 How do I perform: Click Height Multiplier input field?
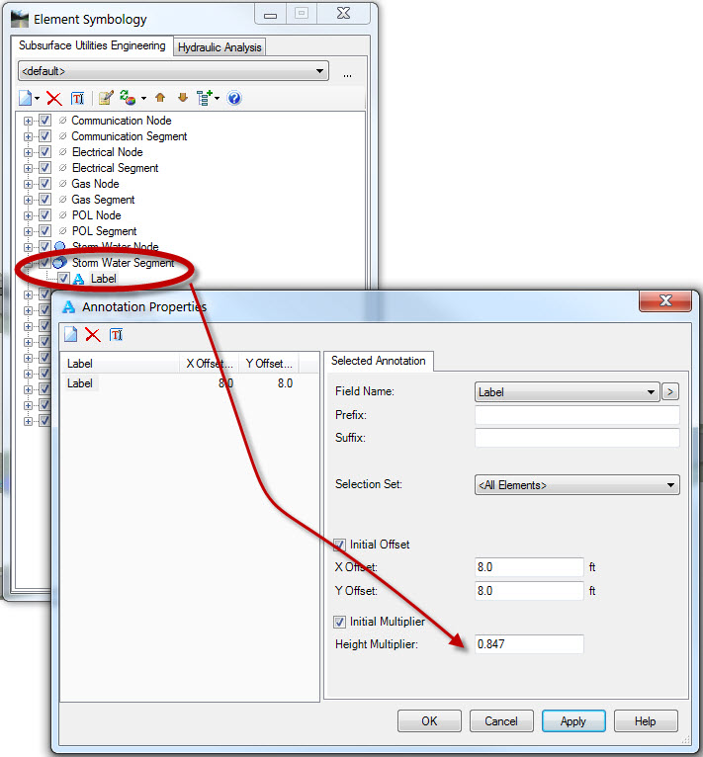[529, 644]
